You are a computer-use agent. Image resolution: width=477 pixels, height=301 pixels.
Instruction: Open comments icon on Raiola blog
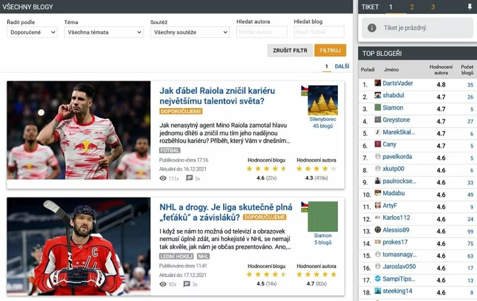(x=189, y=178)
